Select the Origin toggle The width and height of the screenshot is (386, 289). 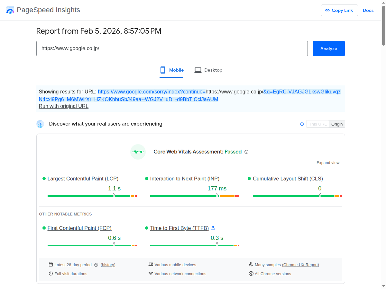point(337,124)
